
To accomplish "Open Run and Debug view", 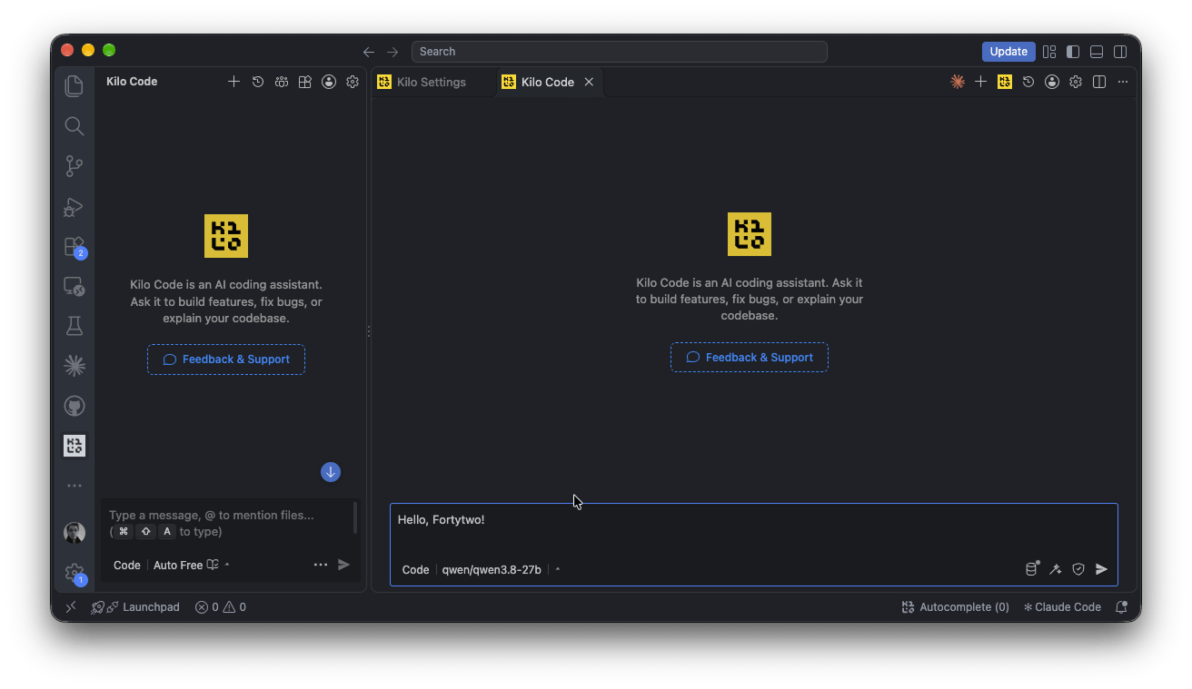I will (x=74, y=207).
